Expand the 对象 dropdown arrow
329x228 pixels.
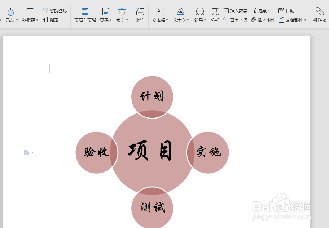click(x=269, y=10)
